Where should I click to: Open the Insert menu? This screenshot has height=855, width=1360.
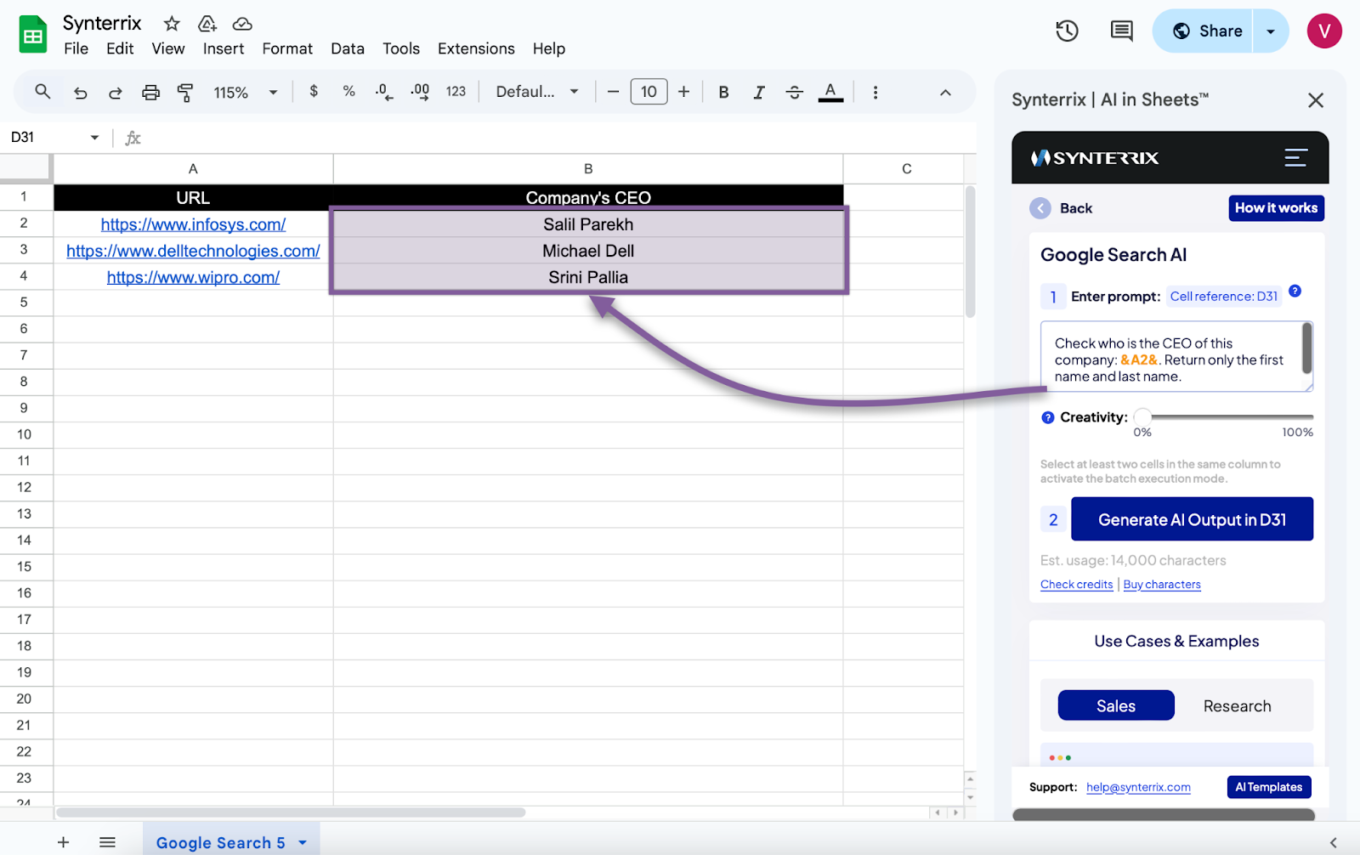(224, 48)
